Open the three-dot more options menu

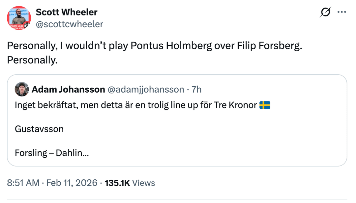(x=341, y=12)
